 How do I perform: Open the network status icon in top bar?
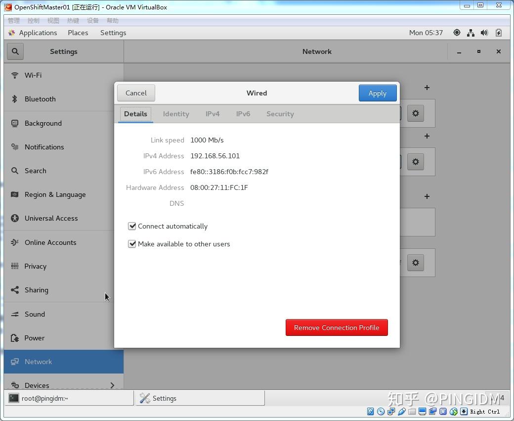coord(471,33)
